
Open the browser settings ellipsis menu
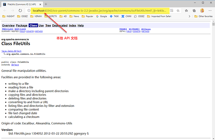coord(210,10)
